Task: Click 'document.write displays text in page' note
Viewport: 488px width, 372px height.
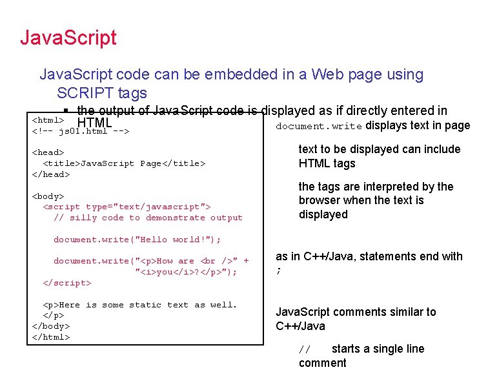Action: click(373, 125)
